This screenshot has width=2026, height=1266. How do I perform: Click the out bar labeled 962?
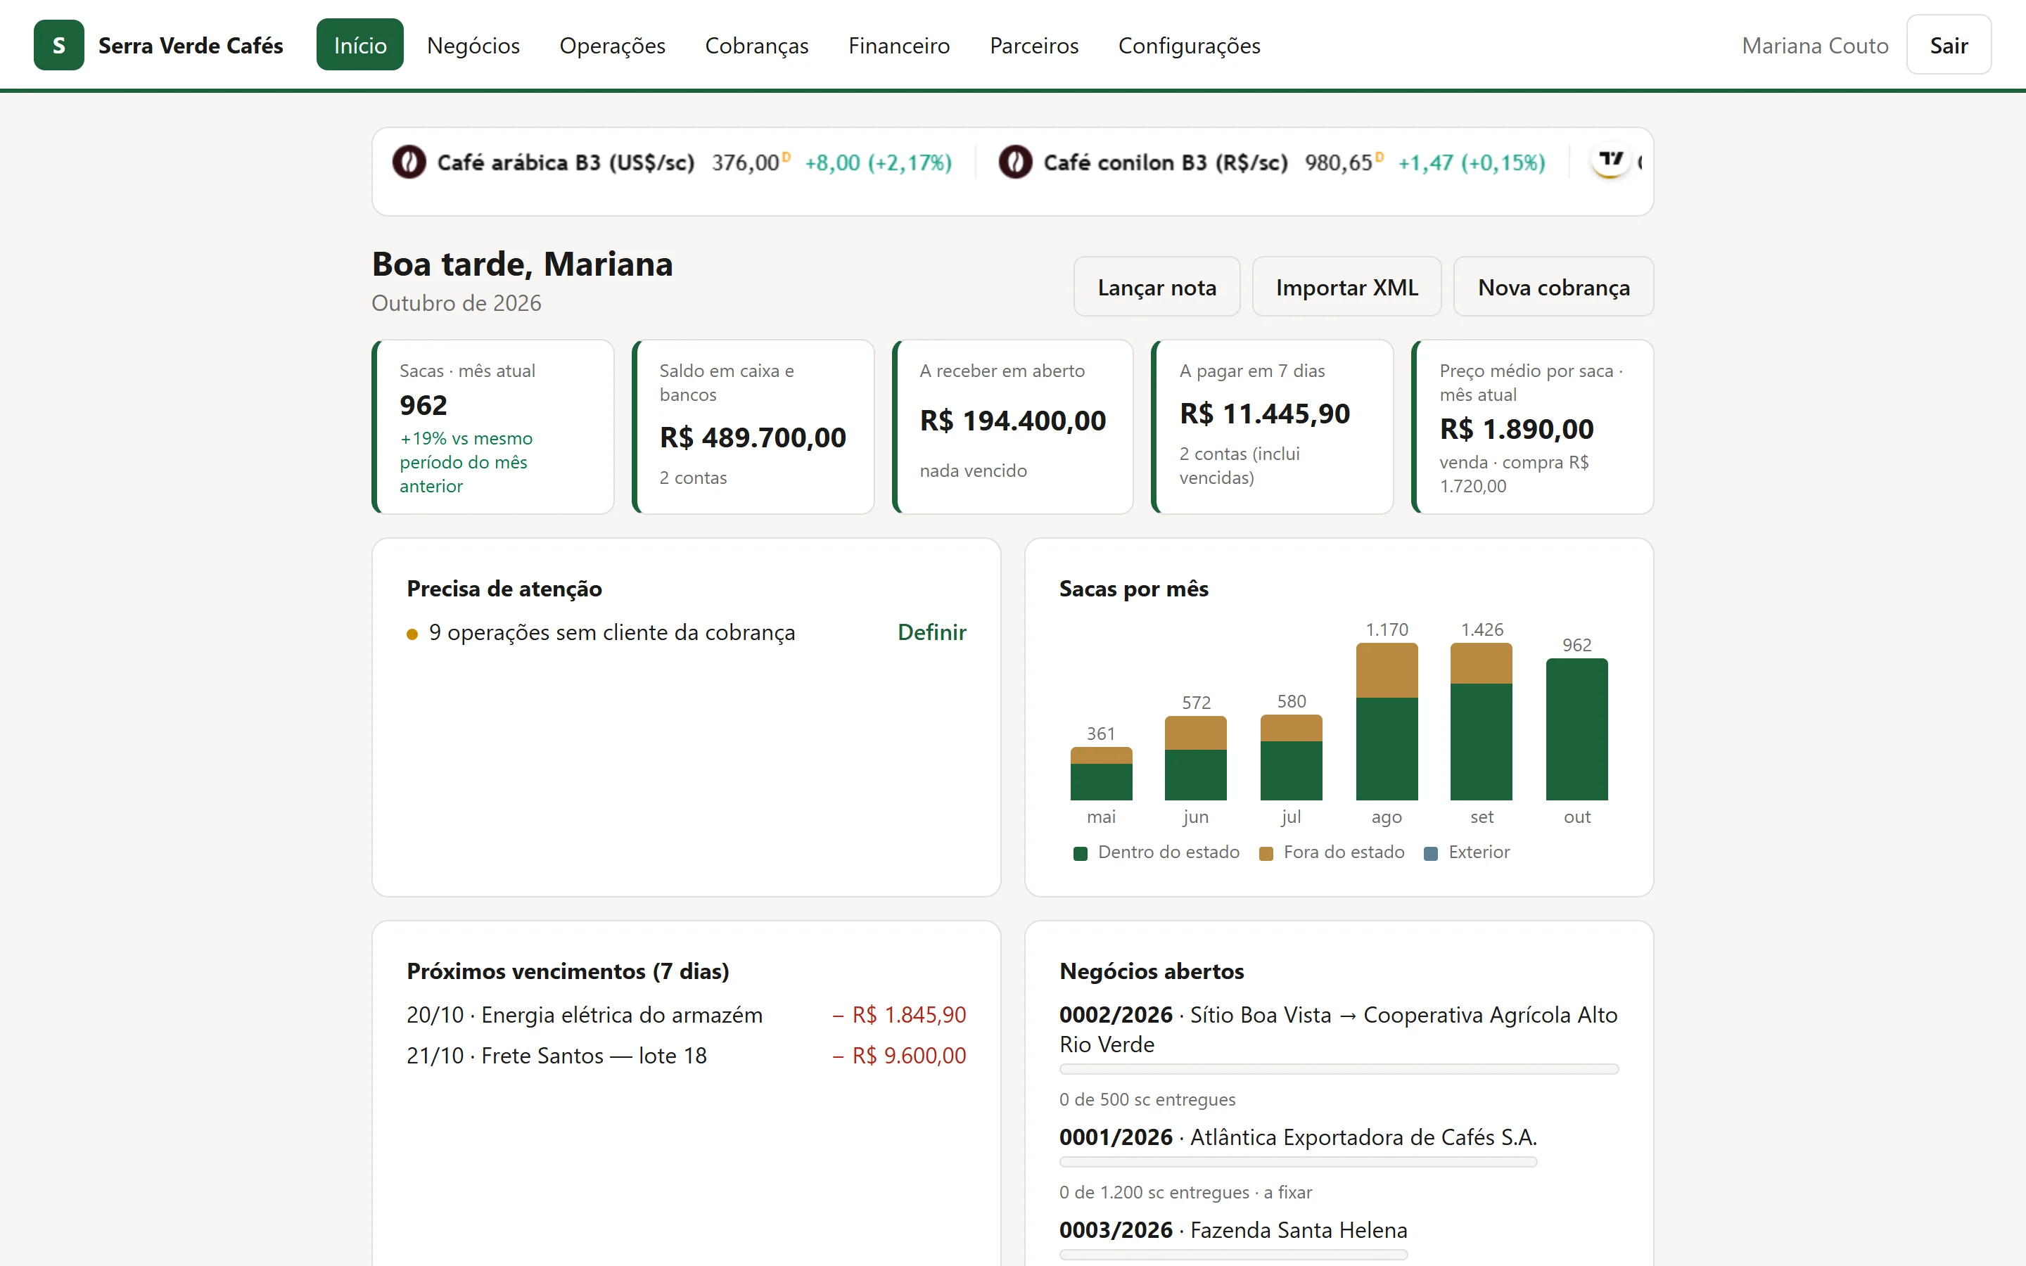click(1576, 729)
